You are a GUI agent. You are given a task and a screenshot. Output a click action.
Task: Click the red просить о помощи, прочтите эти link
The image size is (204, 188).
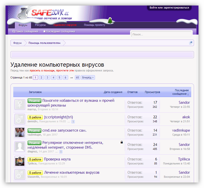click(52, 70)
